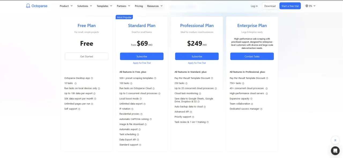Click Contact Sales for Enterprise Plan

(x=252, y=56)
